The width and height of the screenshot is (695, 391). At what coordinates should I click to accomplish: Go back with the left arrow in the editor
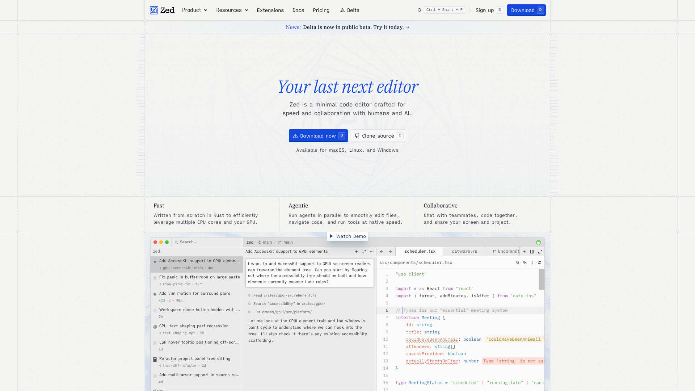(x=382, y=252)
